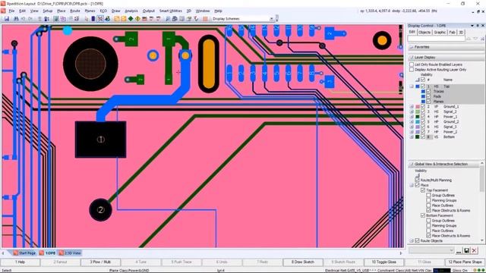The image size is (486, 273).
Task: Close the Display Control panel
Action: (483, 26)
